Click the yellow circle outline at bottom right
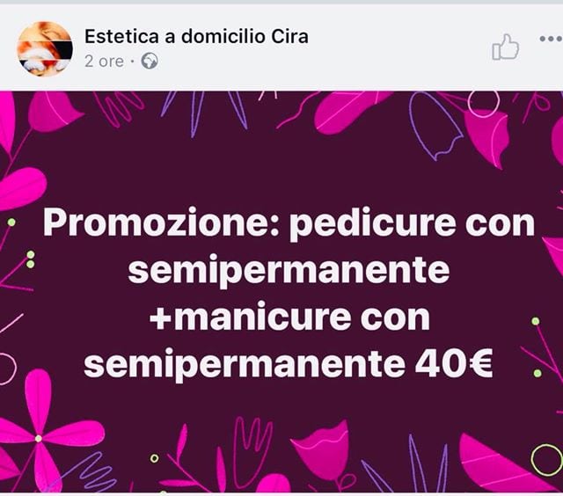The height and width of the screenshot is (496, 563). 547,460
